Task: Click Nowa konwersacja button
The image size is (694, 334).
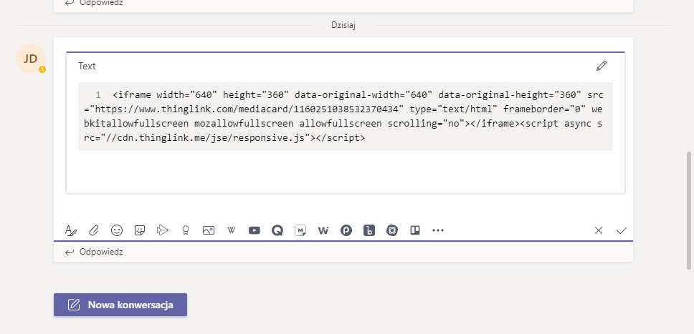Action: pos(120,305)
